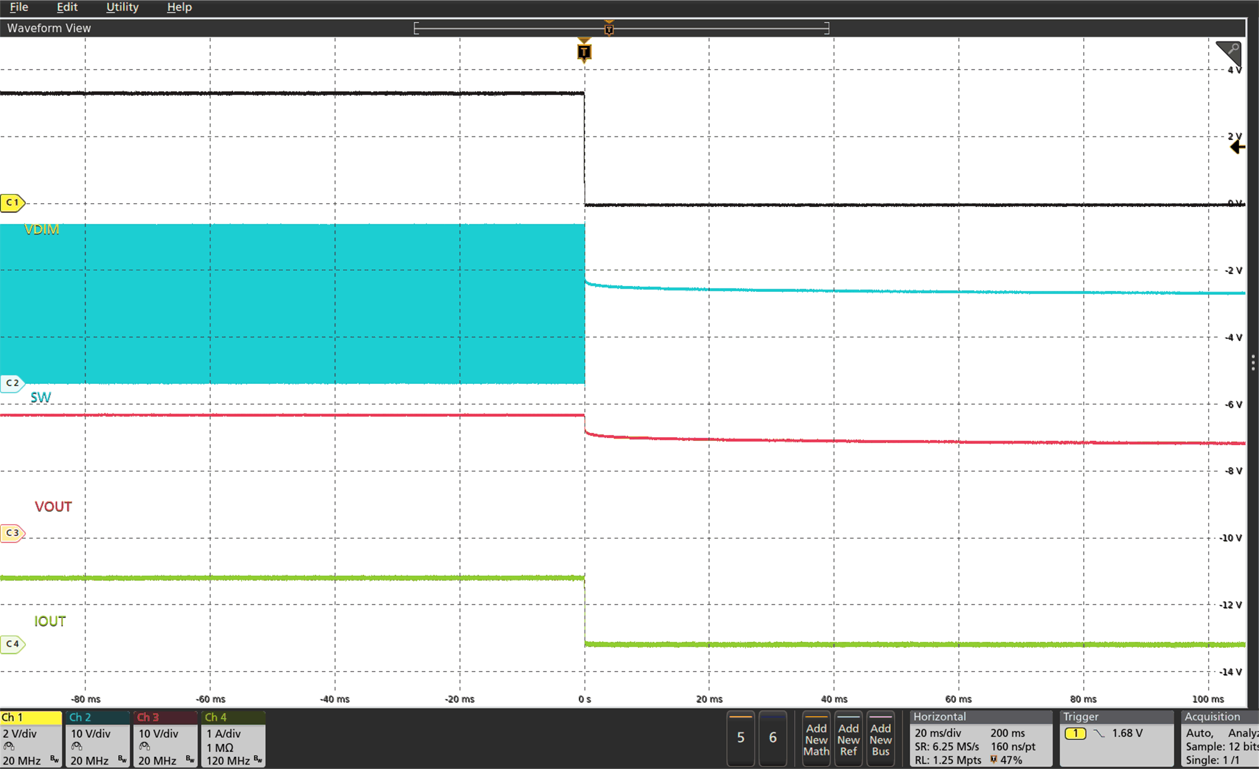Select the C3 VOUT channel handle
1259x769 pixels.
tap(12, 532)
